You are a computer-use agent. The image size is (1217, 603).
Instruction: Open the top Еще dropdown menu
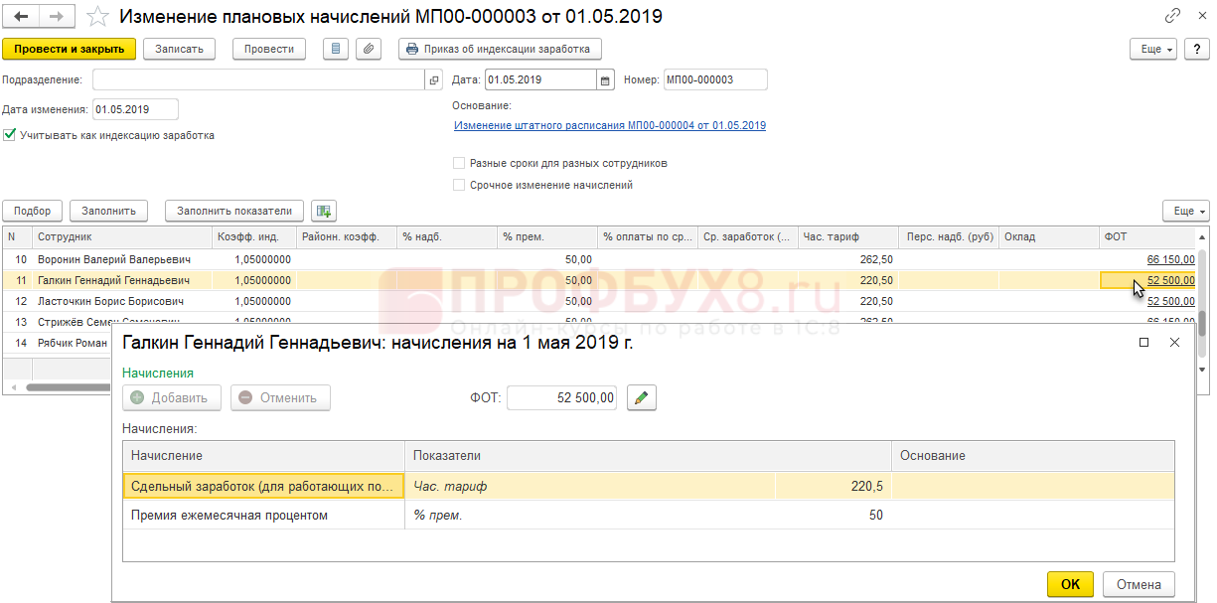pyautogui.click(x=1154, y=49)
